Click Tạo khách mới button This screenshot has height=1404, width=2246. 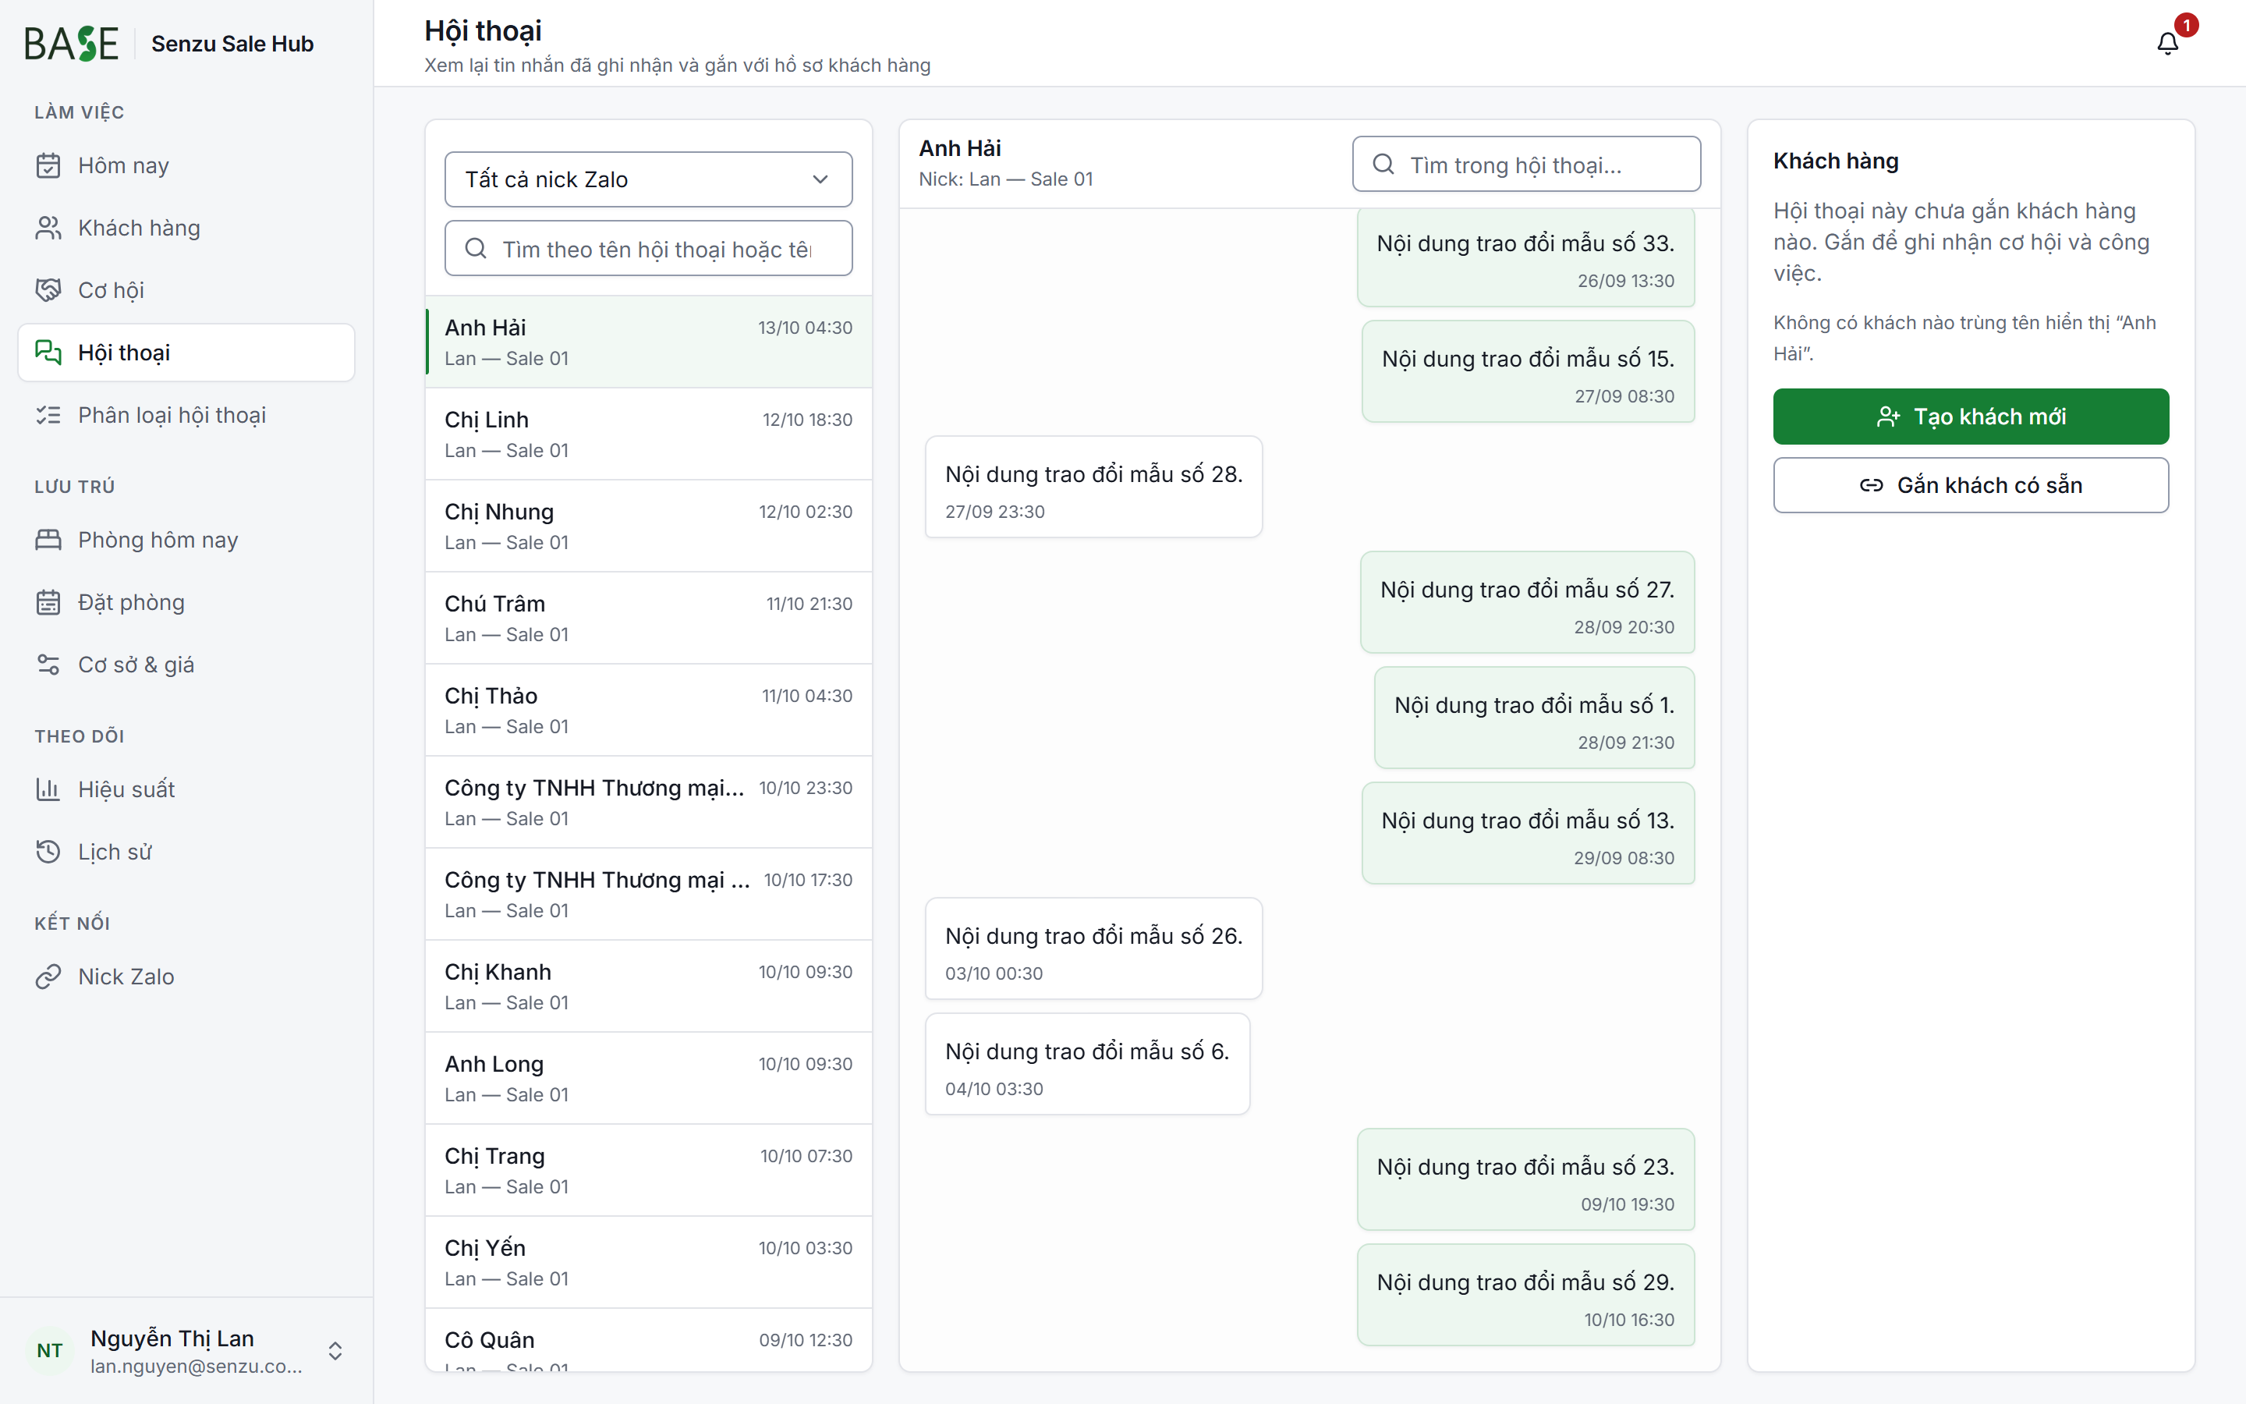1971,416
